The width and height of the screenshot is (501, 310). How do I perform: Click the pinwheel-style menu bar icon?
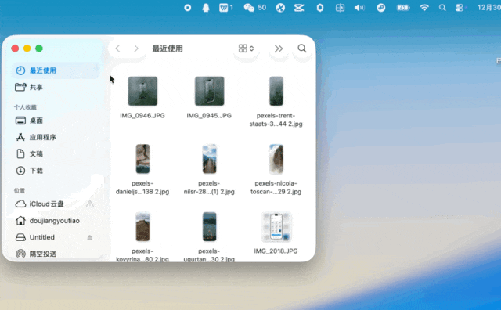click(x=280, y=8)
